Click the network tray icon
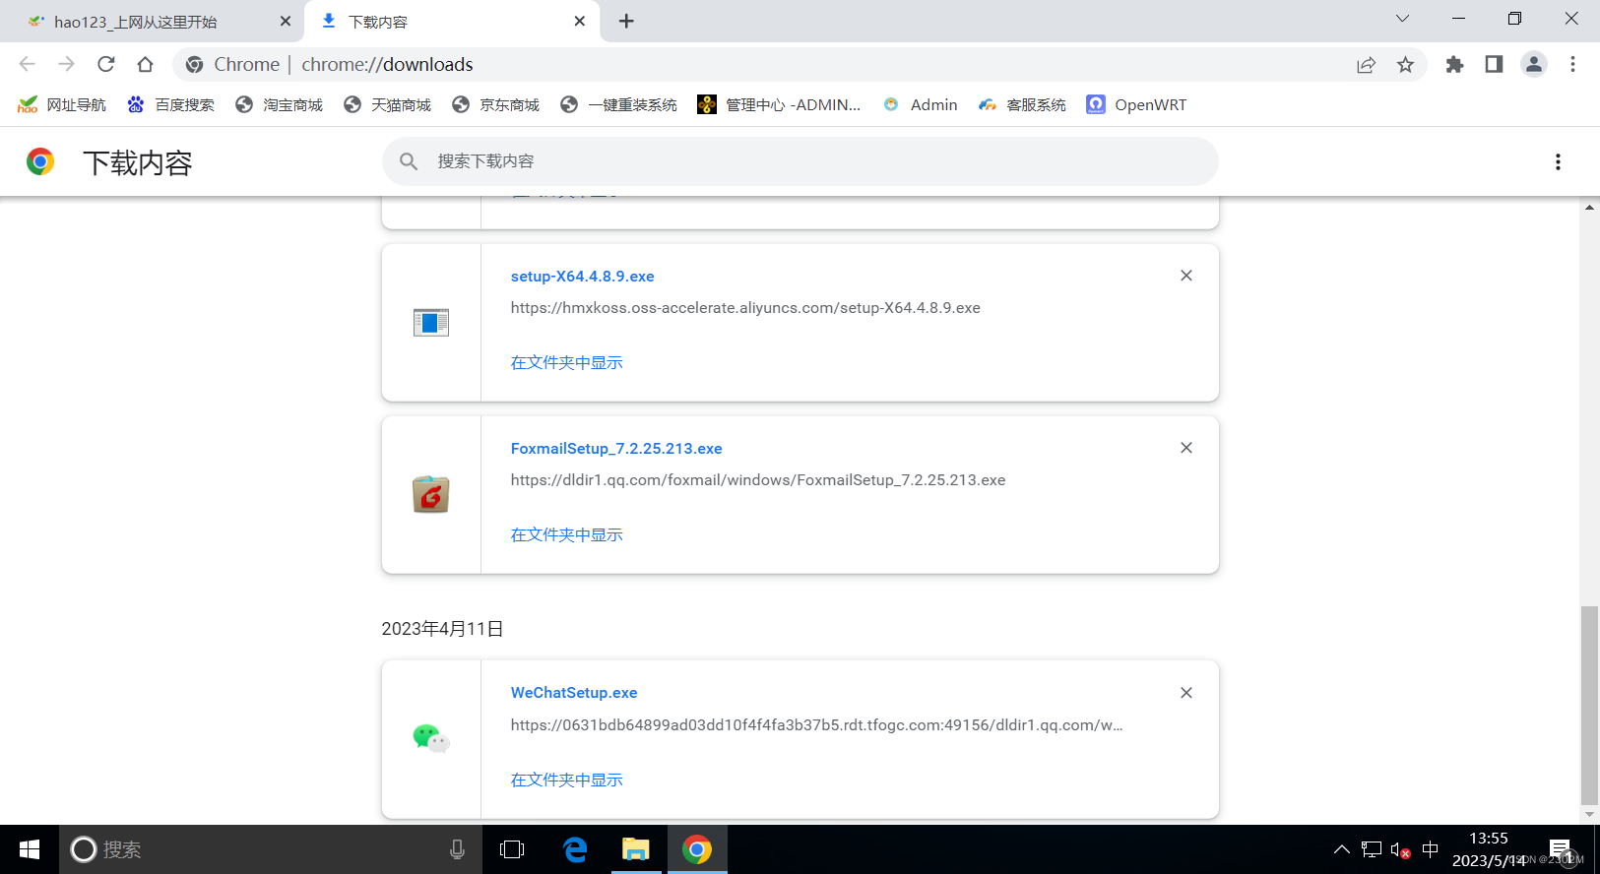This screenshot has height=874, width=1600. click(x=1372, y=849)
